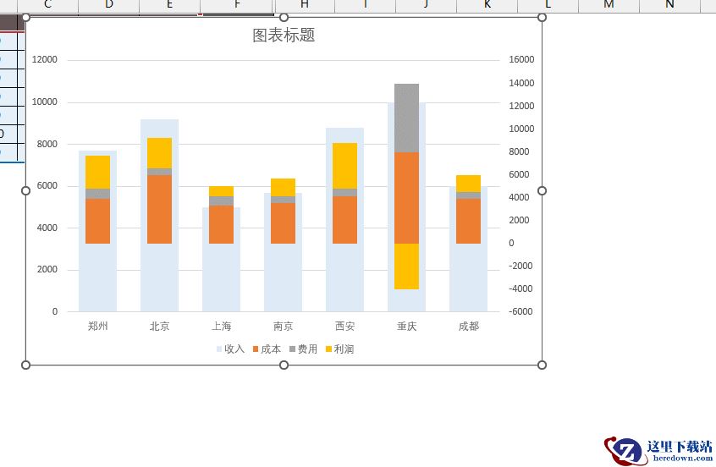The height and width of the screenshot is (467, 716).
Task: Select the yellow 利润 bar for 成都
Action: coord(469,184)
